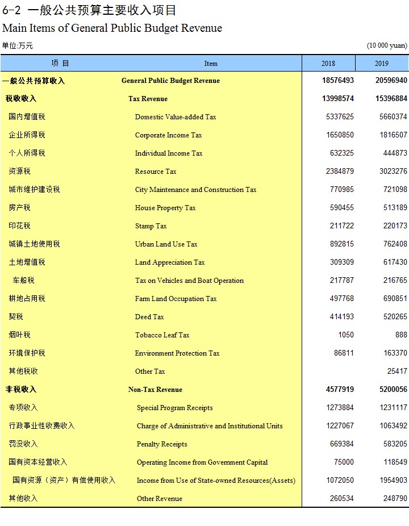Click the '国内增值税' row label
409x526 pixels.
click(27, 116)
